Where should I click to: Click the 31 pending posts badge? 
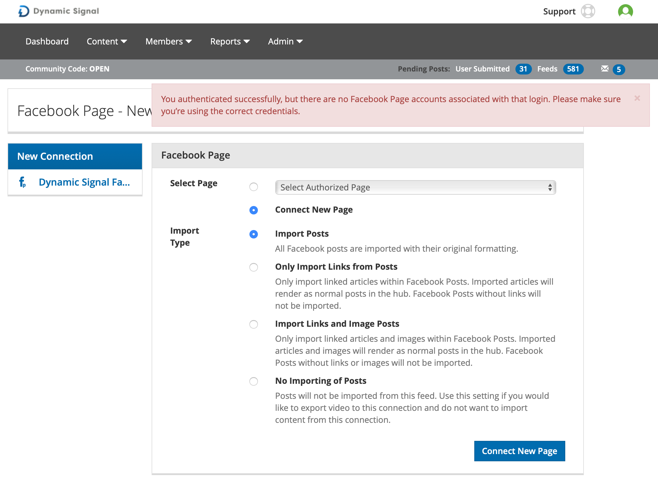(x=523, y=69)
